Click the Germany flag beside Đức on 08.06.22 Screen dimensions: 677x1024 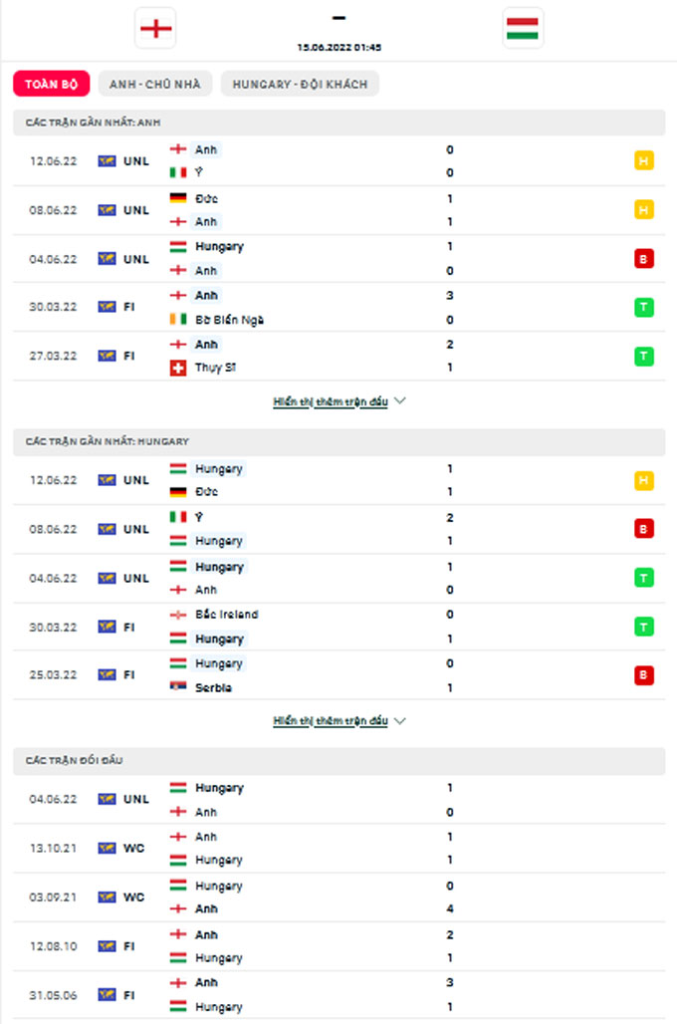pos(178,198)
